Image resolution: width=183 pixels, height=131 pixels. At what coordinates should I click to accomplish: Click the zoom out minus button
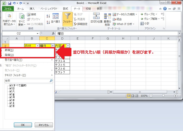coord(151,96)
